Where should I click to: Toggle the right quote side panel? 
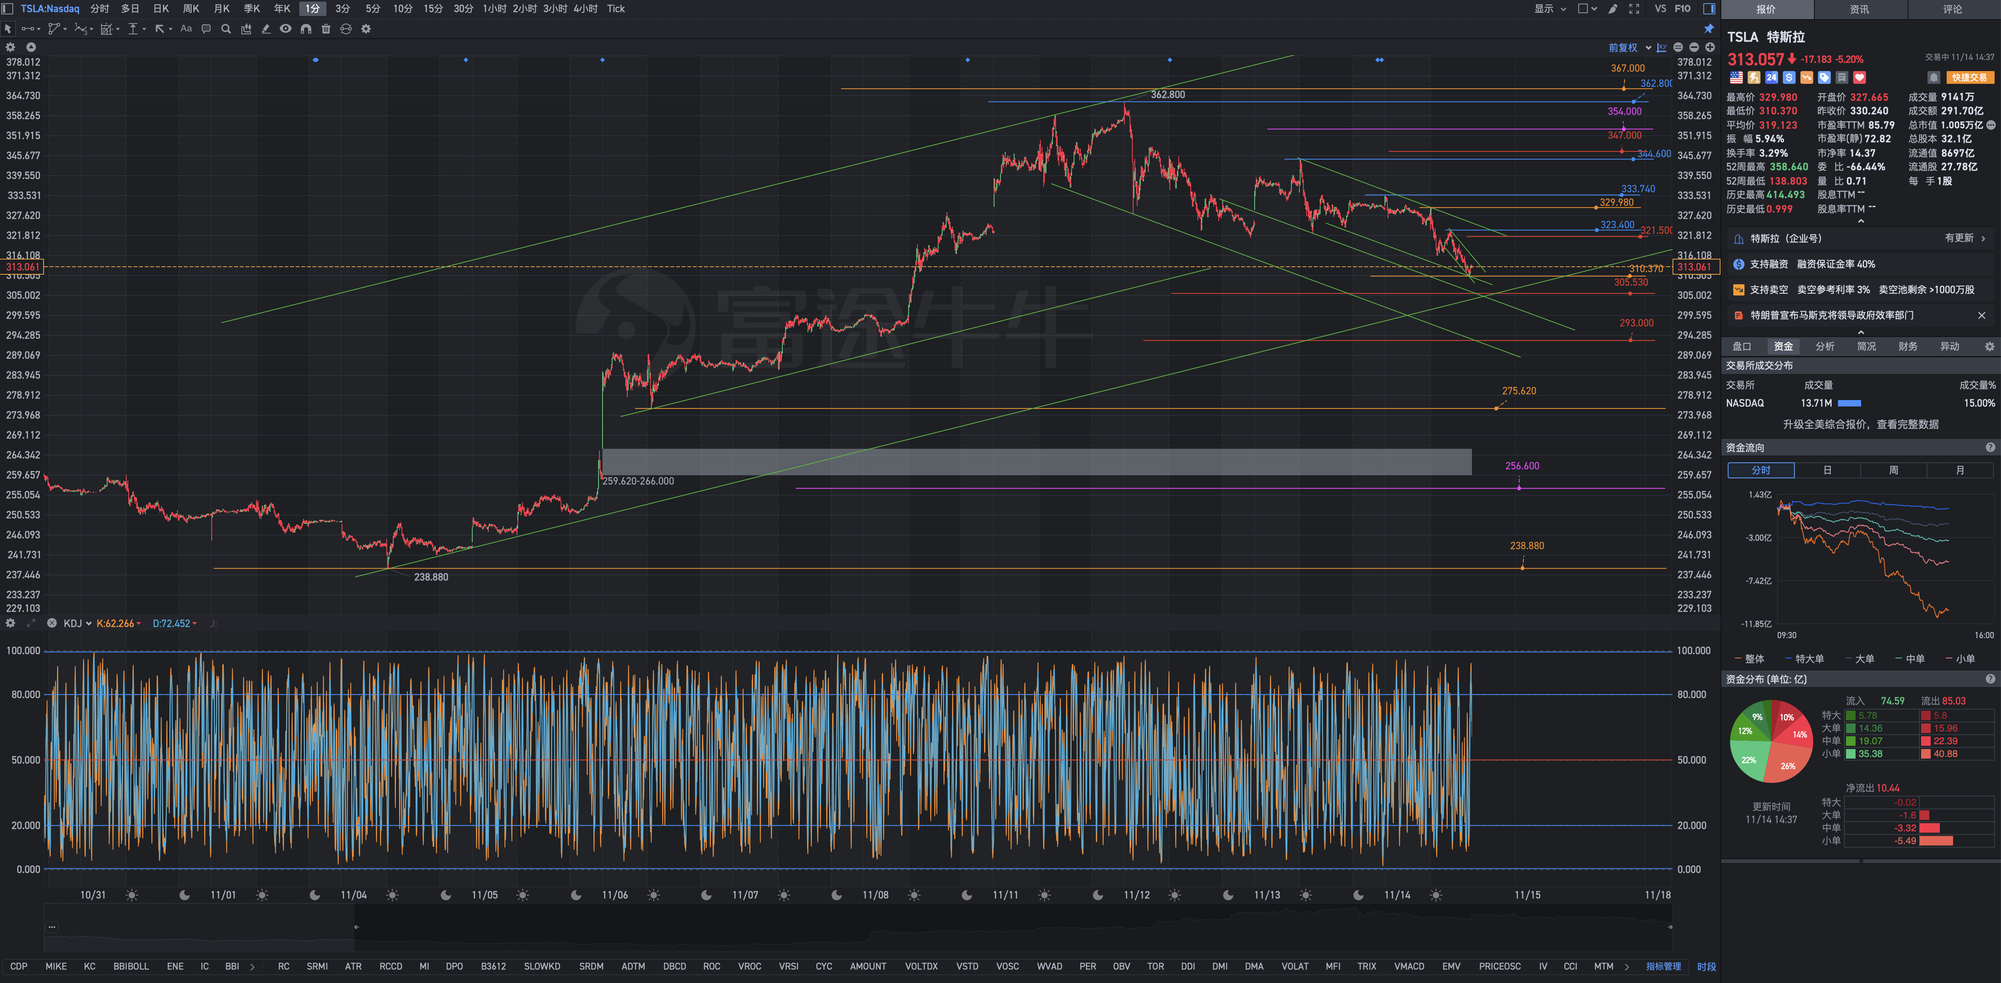click(x=1709, y=8)
